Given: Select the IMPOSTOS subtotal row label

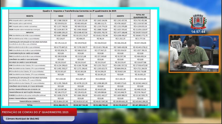Looking at the screenshot, I should click(30, 32).
